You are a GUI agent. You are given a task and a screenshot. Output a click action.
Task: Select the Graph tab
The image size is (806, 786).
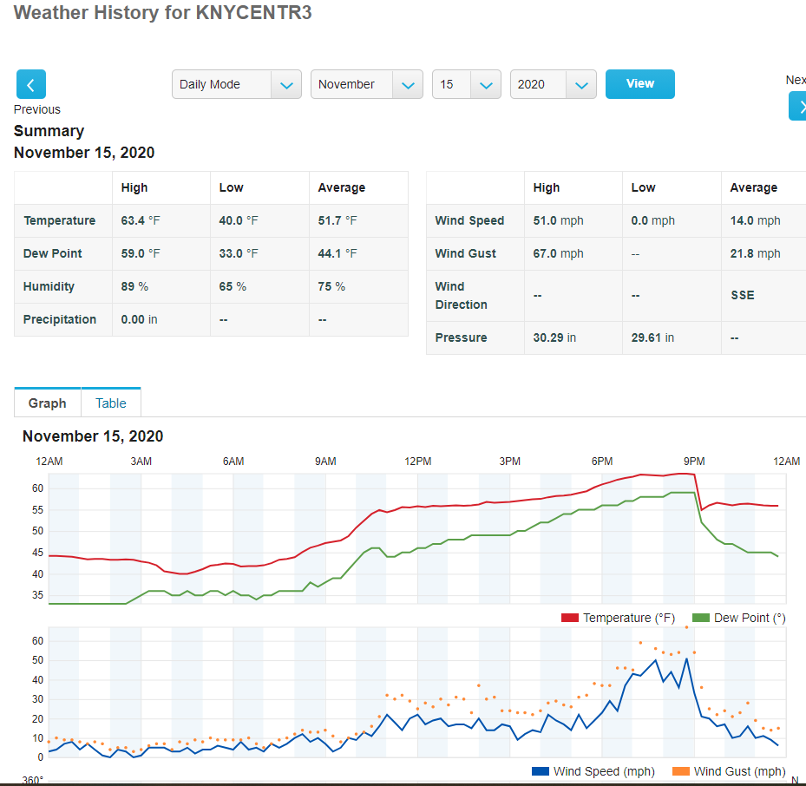click(x=48, y=403)
